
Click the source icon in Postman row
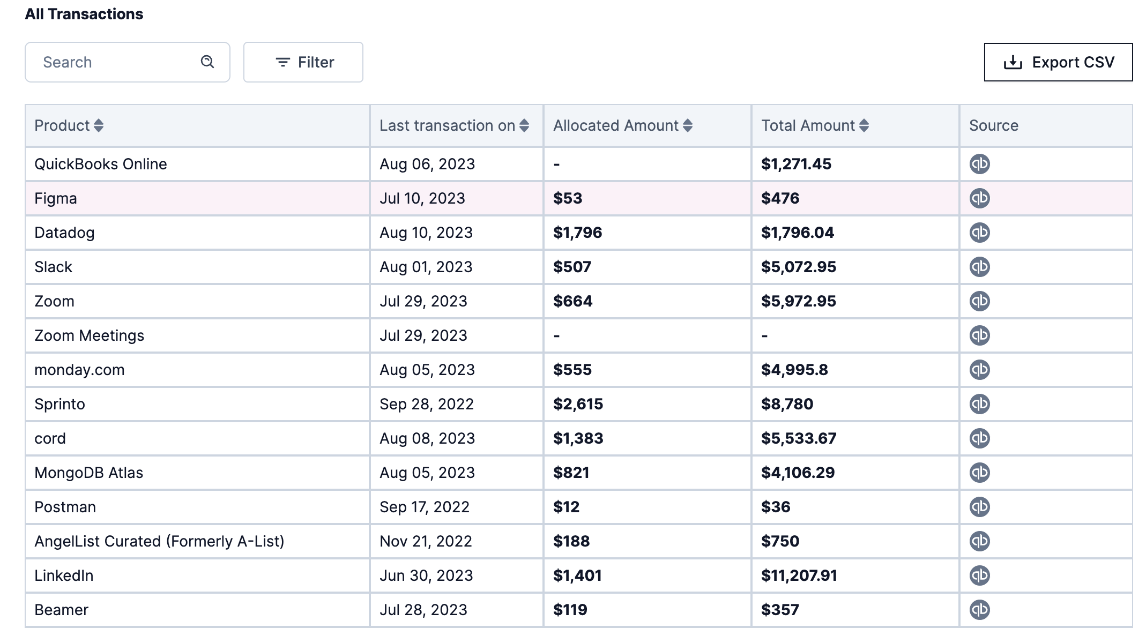coord(979,507)
